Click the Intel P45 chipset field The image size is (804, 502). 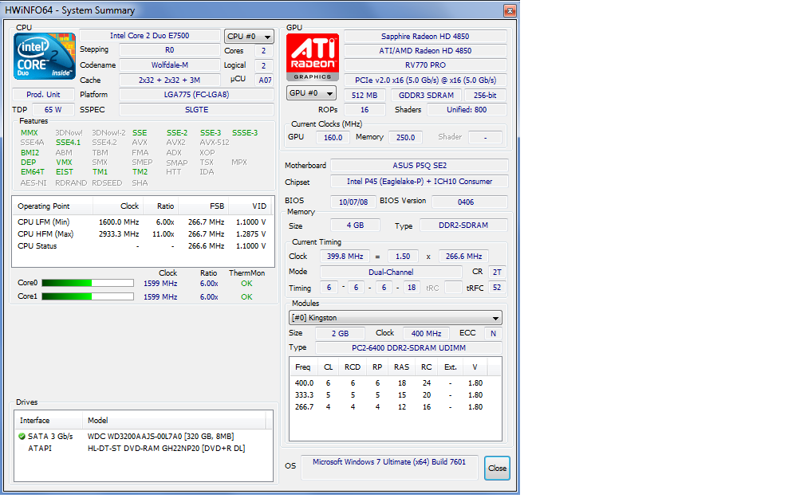420,182
